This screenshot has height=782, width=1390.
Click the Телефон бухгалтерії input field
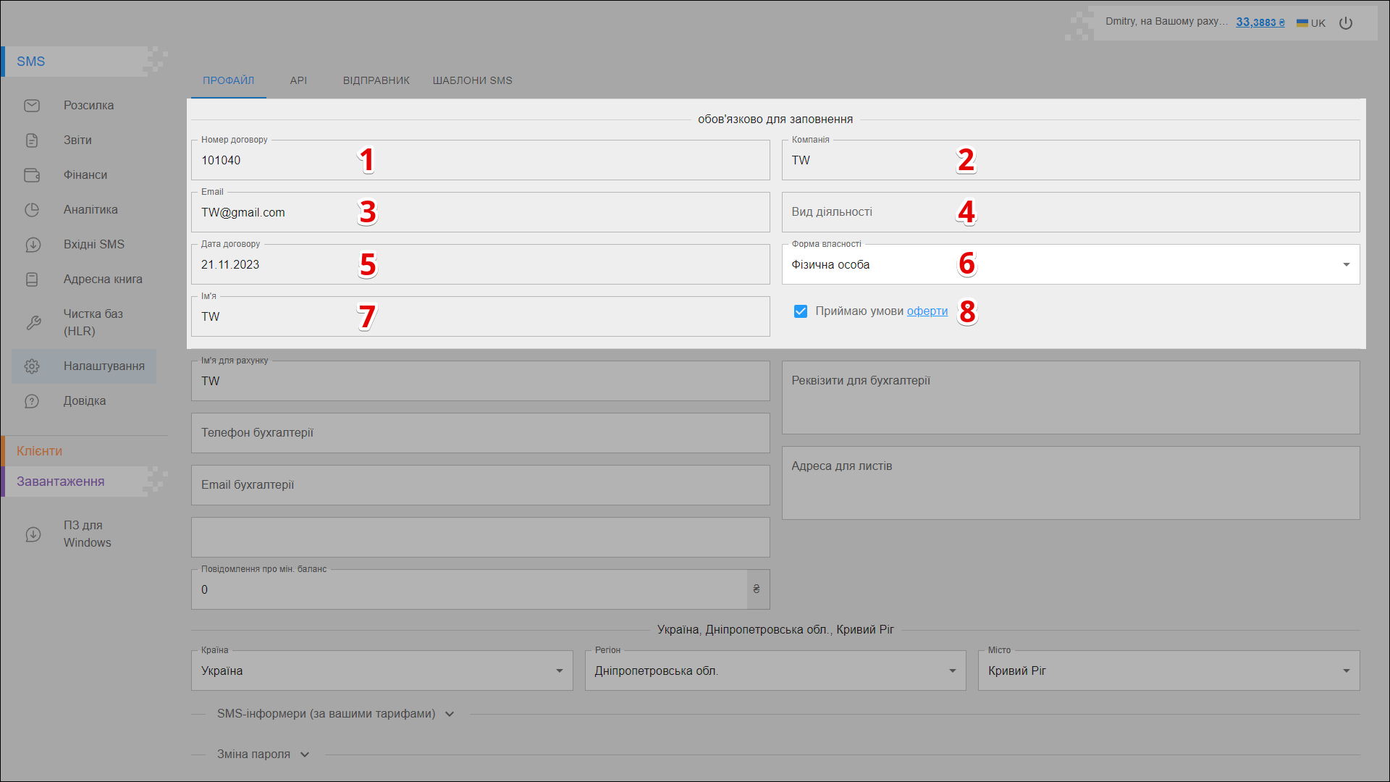480,433
